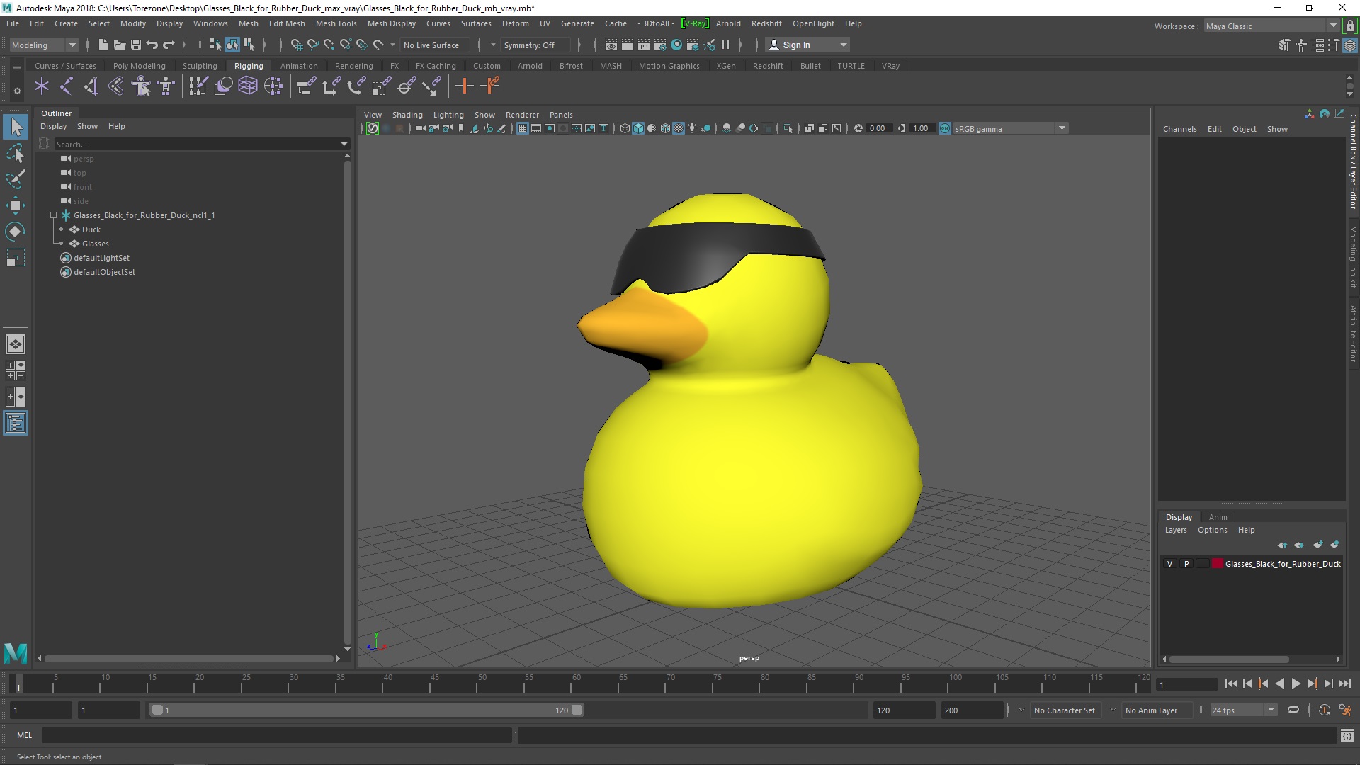
Task: Click the Quick Rig character icon
Action: click(x=142, y=86)
